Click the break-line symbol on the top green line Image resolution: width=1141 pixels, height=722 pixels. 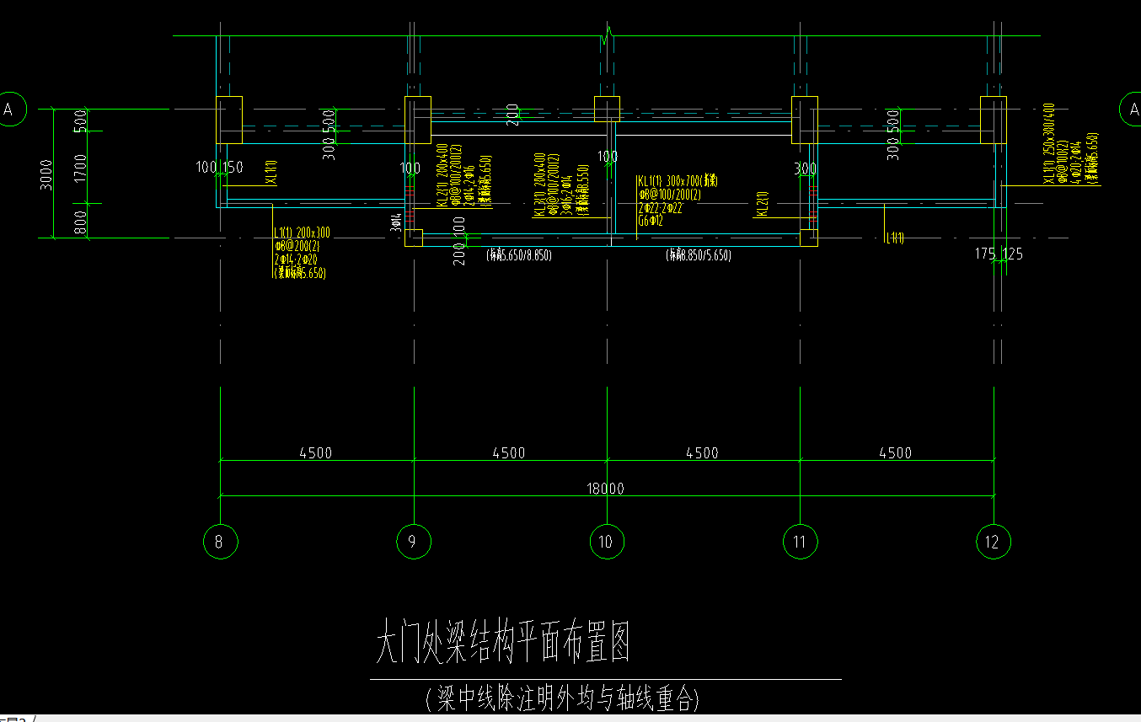click(x=608, y=36)
